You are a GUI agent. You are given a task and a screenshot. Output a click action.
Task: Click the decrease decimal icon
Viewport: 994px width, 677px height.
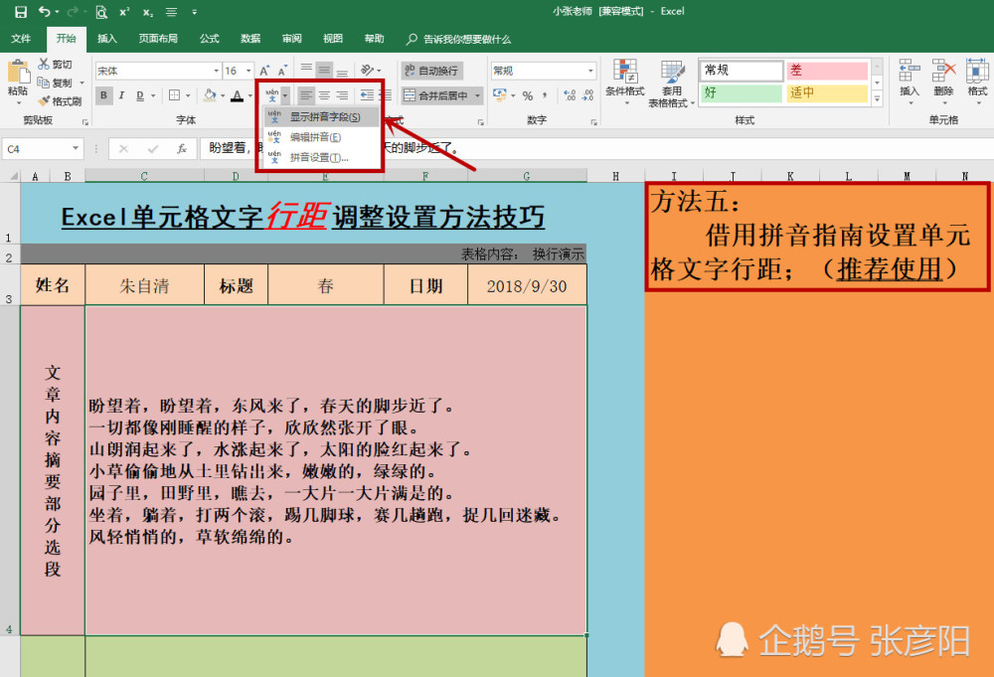pyautogui.click(x=587, y=95)
